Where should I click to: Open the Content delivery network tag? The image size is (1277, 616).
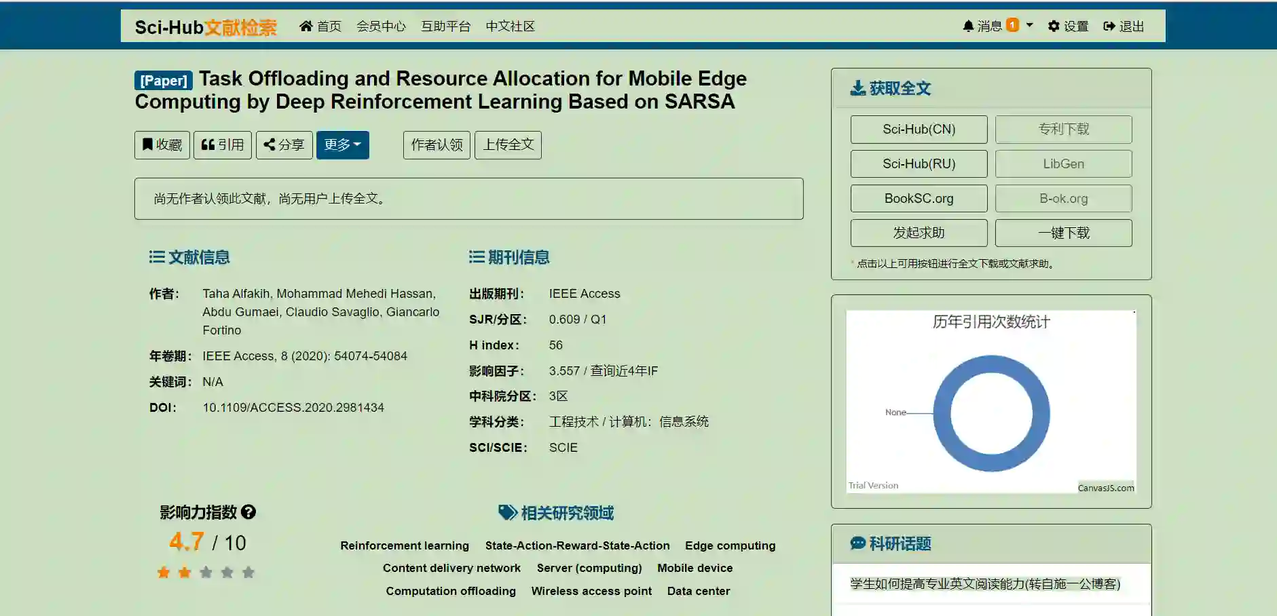[451, 568]
